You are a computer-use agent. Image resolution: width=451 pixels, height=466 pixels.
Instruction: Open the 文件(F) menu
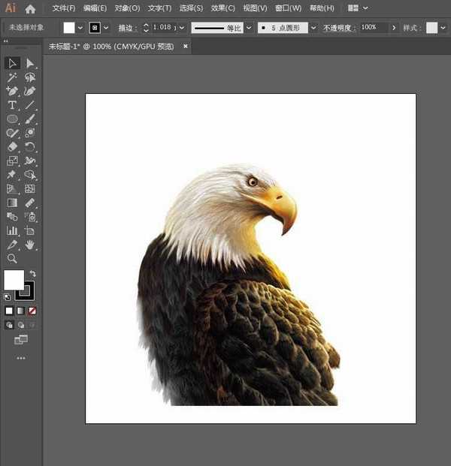pyautogui.click(x=64, y=8)
